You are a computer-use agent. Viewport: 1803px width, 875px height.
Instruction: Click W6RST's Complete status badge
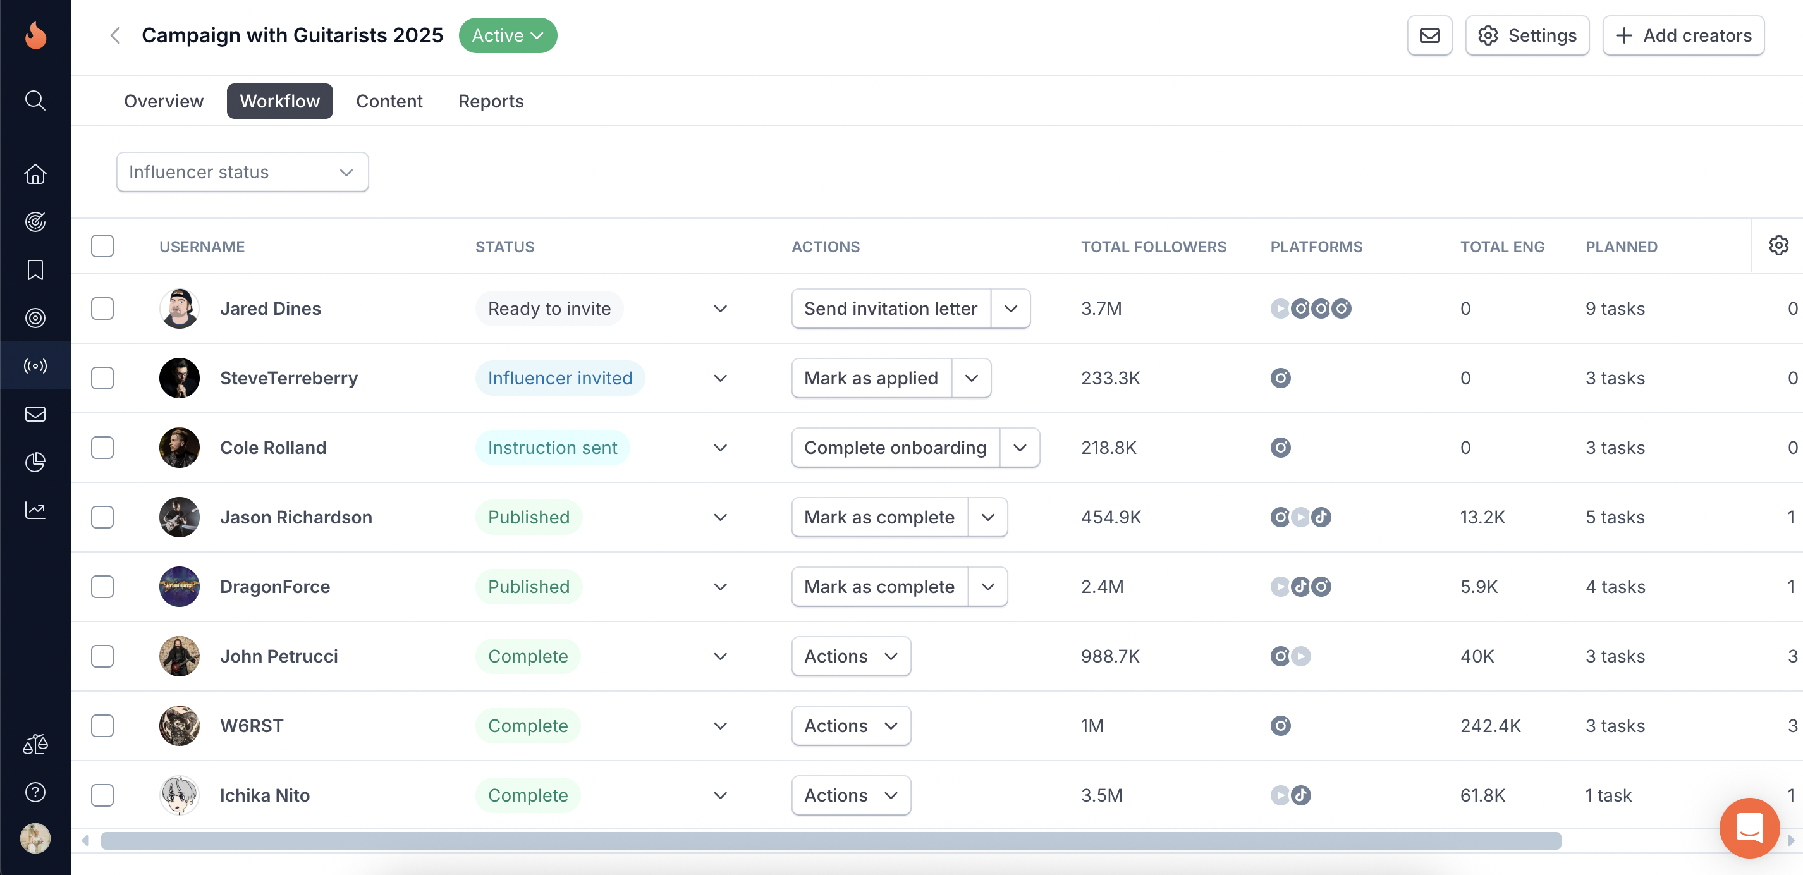pyautogui.click(x=528, y=725)
